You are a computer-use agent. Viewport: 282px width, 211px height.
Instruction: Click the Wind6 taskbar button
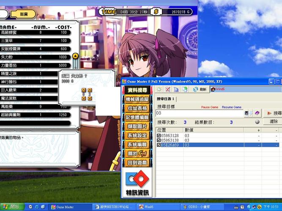coord(158,207)
